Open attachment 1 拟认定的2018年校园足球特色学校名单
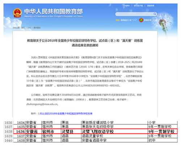Viewport: 181px width, 146px height. point(66,114)
